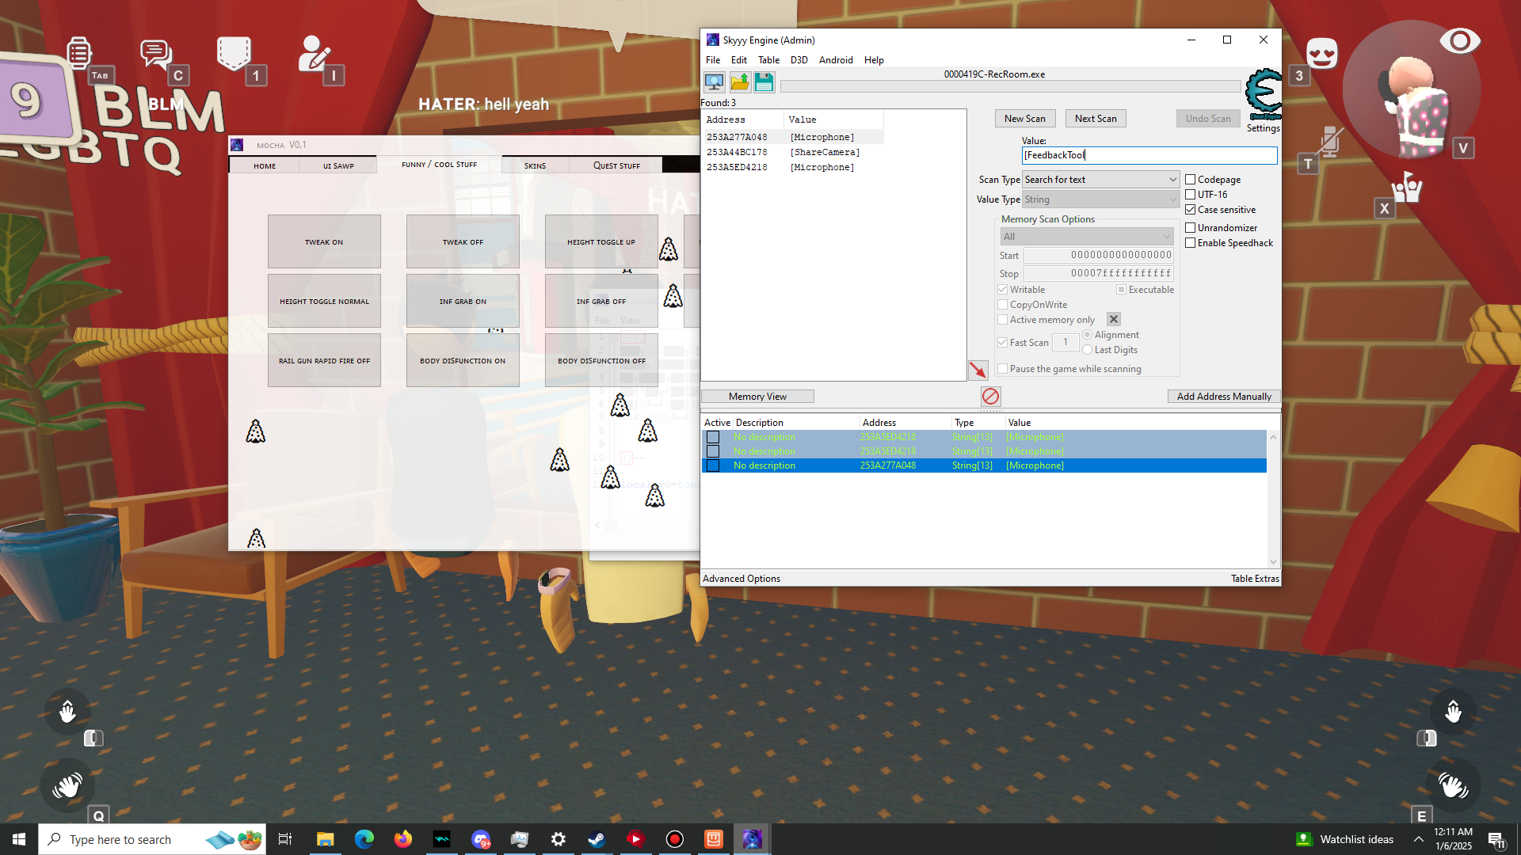Switch to the Skins tab
Viewport: 1521px width, 855px height.
[x=535, y=165]
